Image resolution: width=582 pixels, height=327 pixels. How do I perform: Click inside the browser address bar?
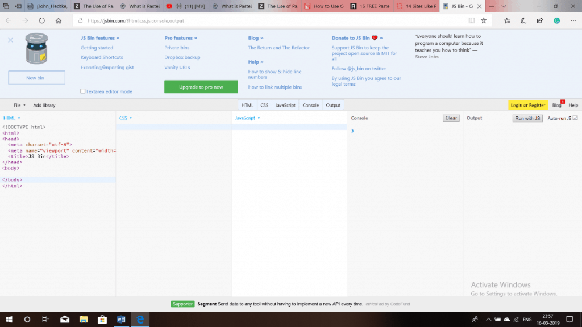[x=227, y=20]
